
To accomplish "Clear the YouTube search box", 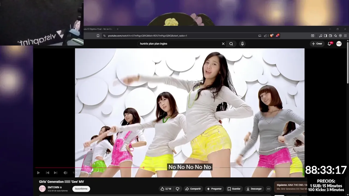I will pyautogui.click(x=223, y=44).
